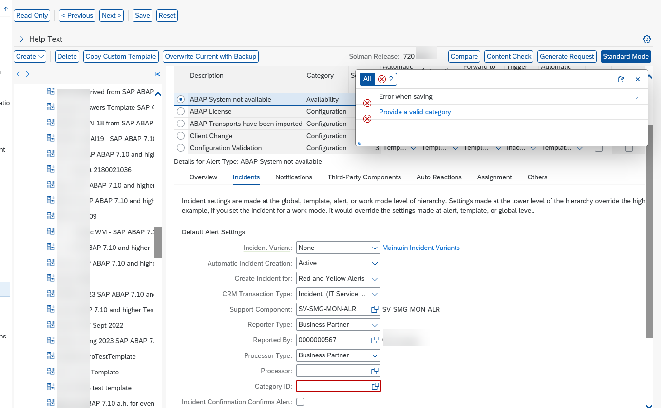
Task: Click the Content Check button
Action: 509,56
